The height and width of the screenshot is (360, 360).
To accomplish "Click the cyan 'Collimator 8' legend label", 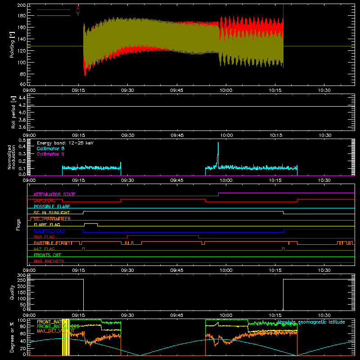I will (x=50, y=148).
